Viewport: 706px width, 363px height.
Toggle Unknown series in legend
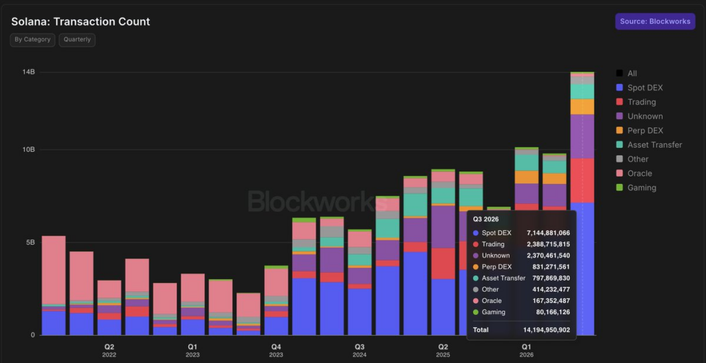(639, 116)
